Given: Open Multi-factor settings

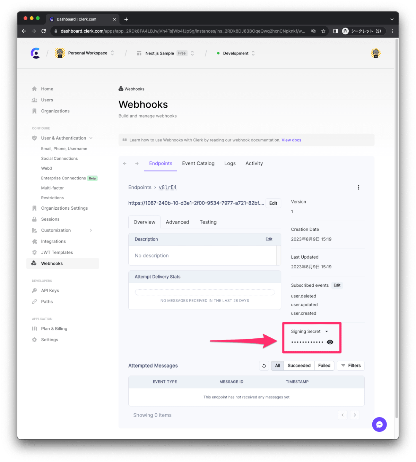Looking at the screenshot, I should pos(52,188).
